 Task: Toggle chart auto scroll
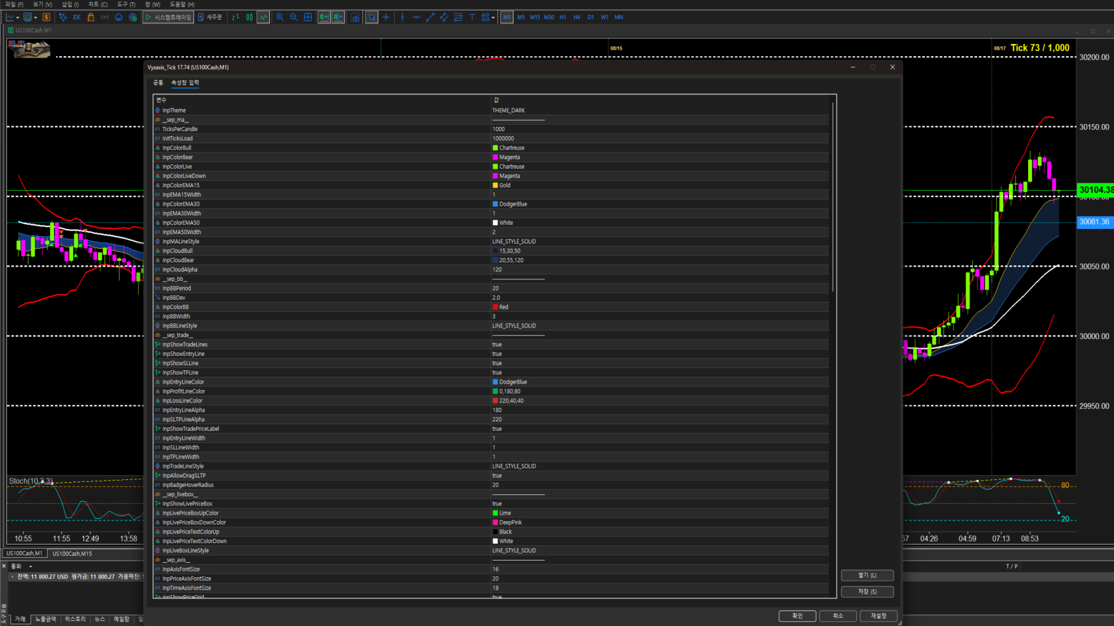tap(324, 17)
